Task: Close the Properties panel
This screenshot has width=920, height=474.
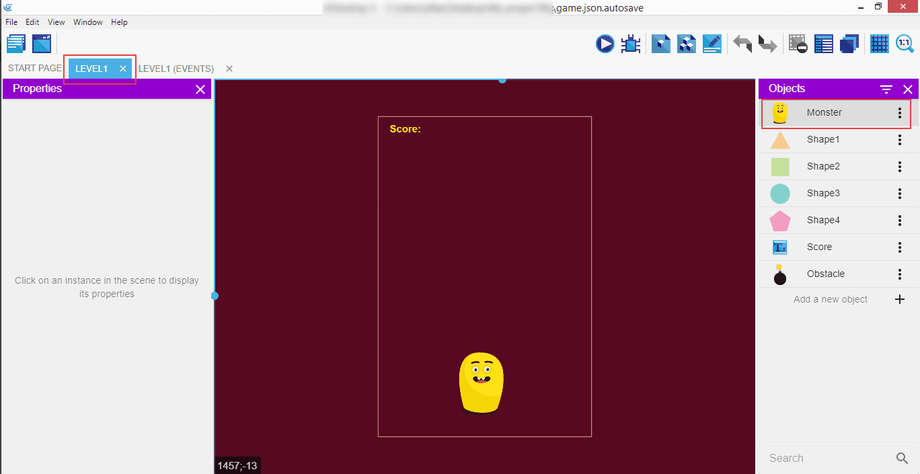Action: click(200, 89)
